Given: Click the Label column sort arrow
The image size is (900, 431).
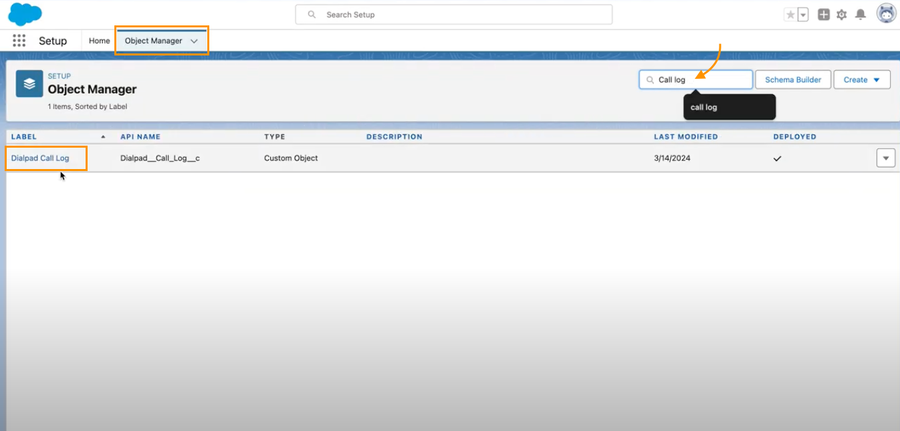Looking at the screenshot, I should [103, 136].
